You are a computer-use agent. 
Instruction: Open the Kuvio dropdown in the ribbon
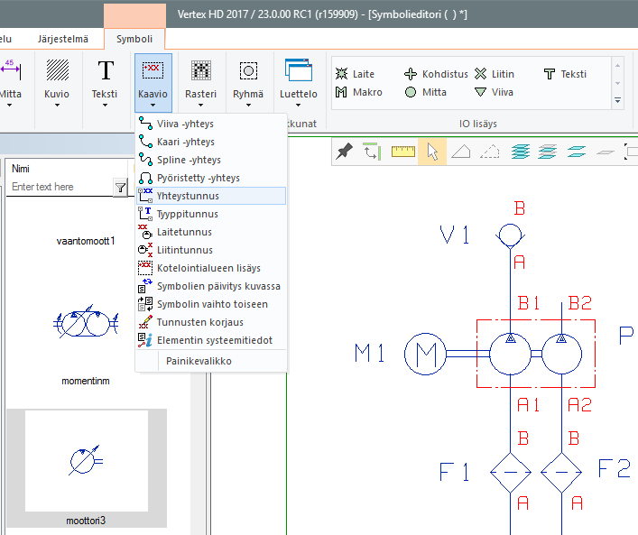pyautogui.click(x=57, y=105)
